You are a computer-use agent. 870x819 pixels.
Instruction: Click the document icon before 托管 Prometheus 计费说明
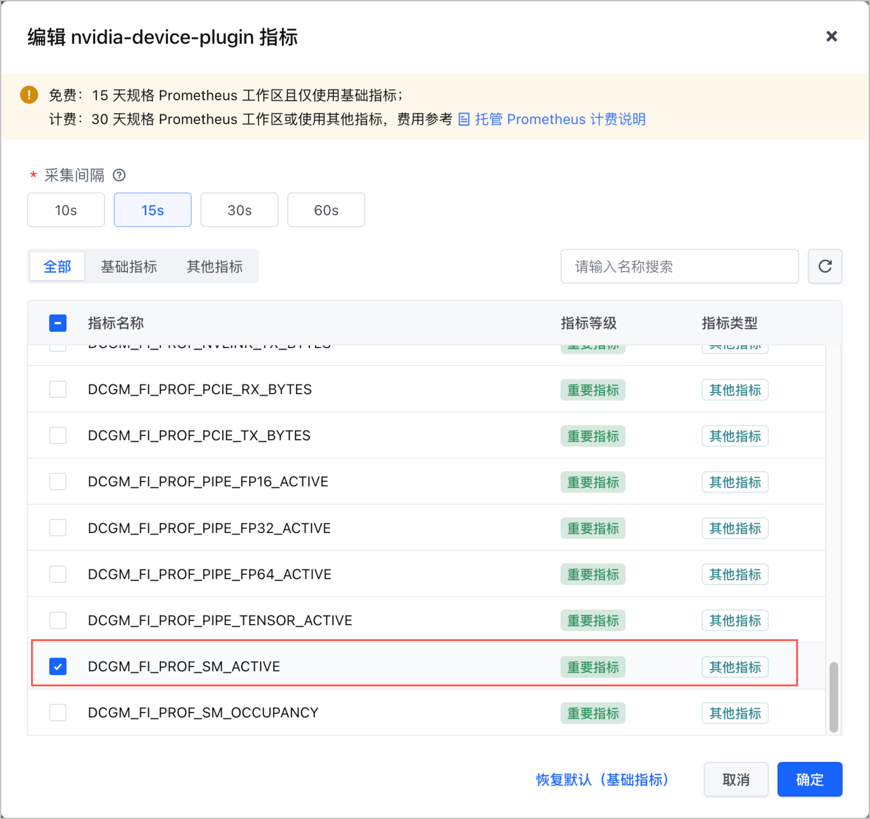pyautogui.click(x=464, y=119)
